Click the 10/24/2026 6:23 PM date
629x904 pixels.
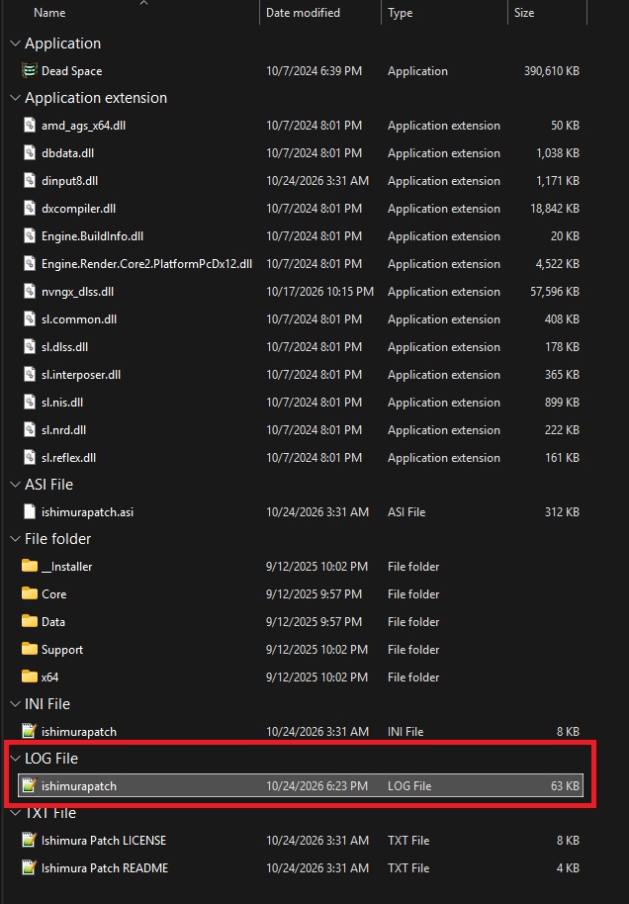pyautogui.click(x=316, y=786)
